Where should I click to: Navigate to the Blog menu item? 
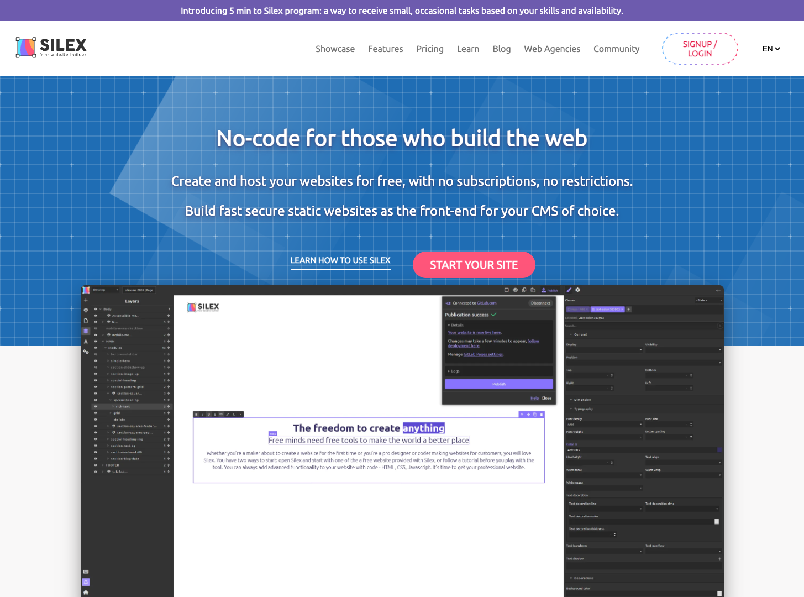(501, 49)
